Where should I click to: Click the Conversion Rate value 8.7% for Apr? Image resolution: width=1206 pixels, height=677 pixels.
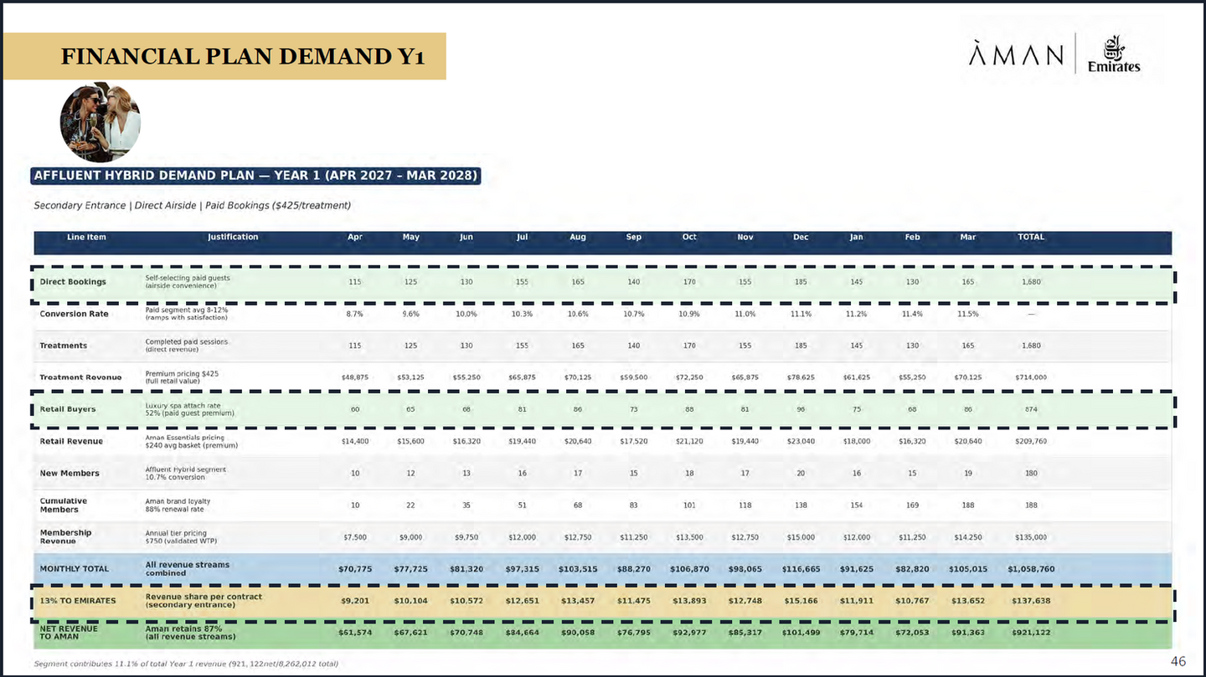(355, 314)
